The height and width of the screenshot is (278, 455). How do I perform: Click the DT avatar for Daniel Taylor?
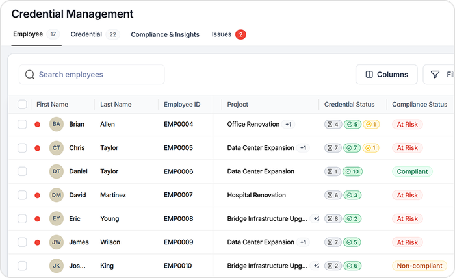coord(57,171)
